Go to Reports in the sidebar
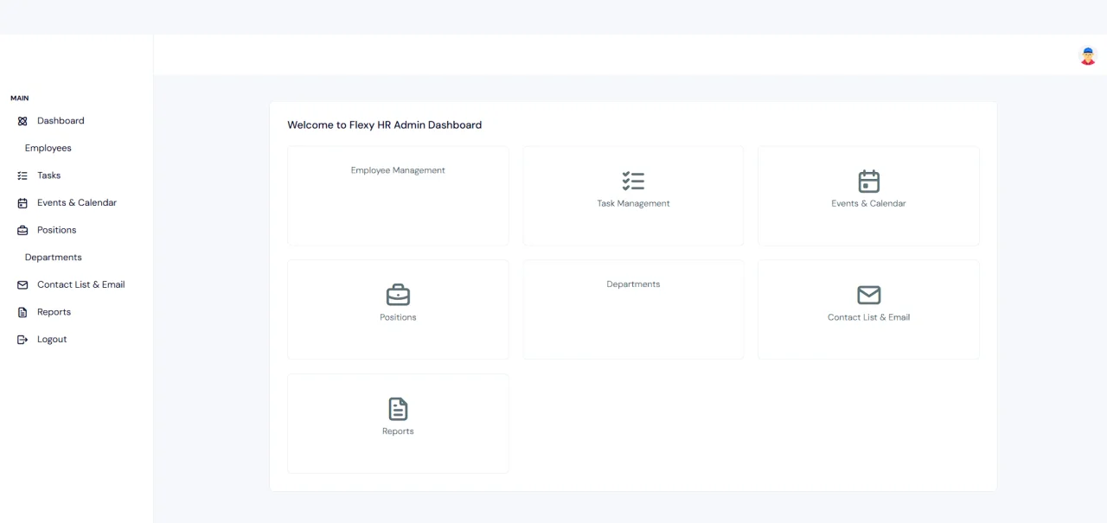Image resolution: width=1107 pixels, height=523 pixels. pos(54,312)
